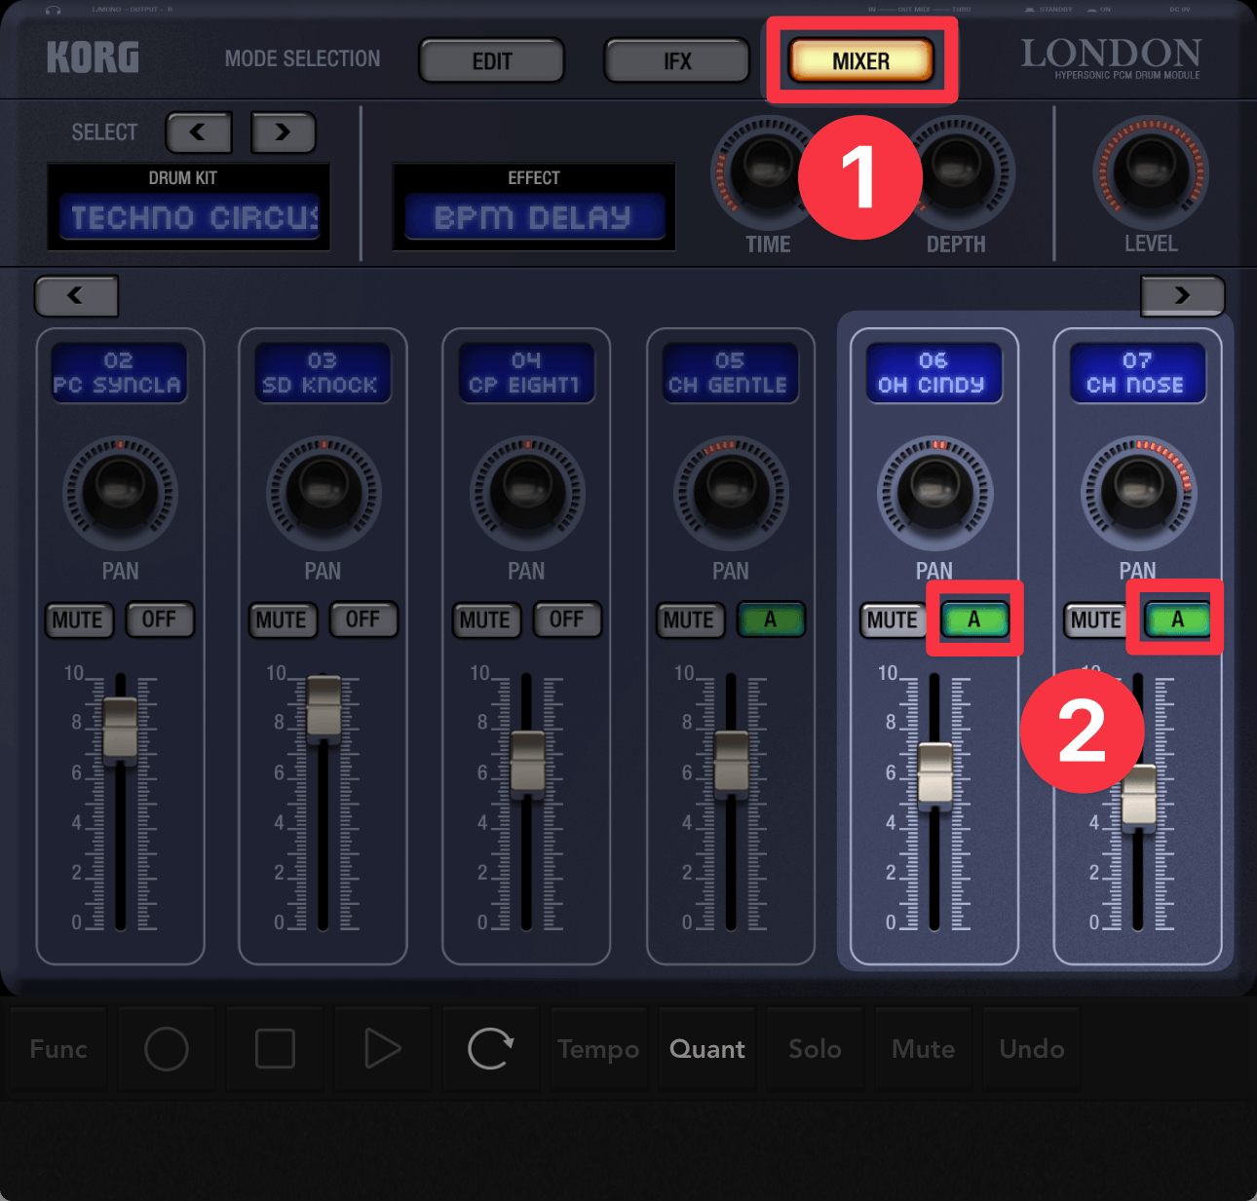This screenshot has width=1257, height=1201.
Task: Toggle the A button on 07 CH NOSE
Action: tap(1176, 619)
